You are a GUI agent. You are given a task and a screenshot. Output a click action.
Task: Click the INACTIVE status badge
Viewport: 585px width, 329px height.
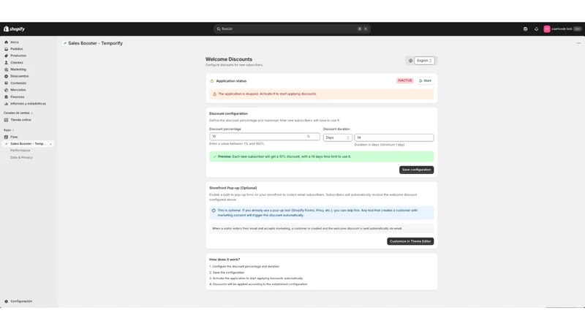[x=404, y=80]
